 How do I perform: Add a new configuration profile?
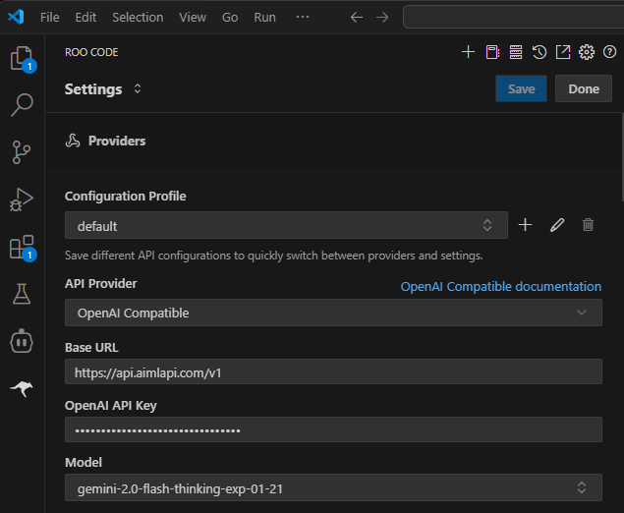point(525,225)
